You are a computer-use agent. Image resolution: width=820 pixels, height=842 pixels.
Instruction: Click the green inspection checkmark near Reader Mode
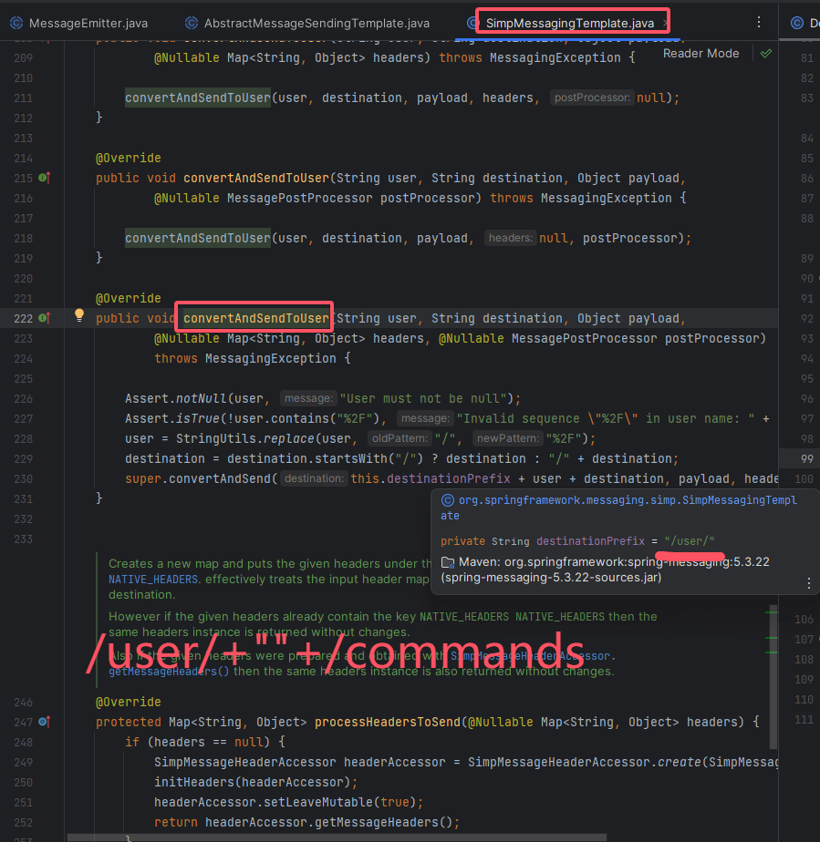coord(766,54)
